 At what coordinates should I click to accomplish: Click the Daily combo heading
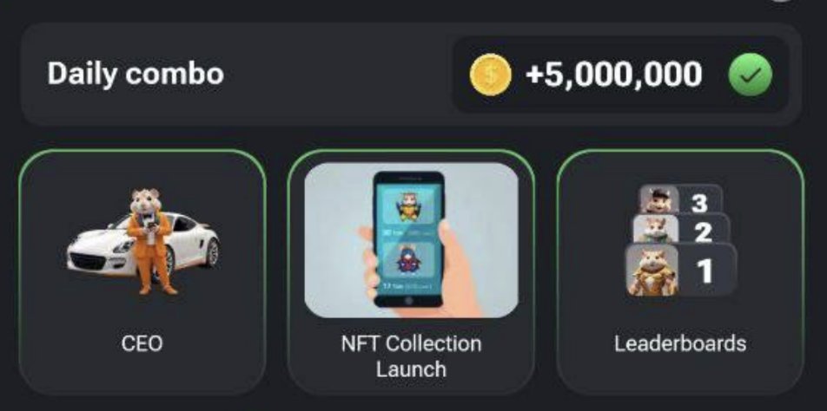[136, 73]
